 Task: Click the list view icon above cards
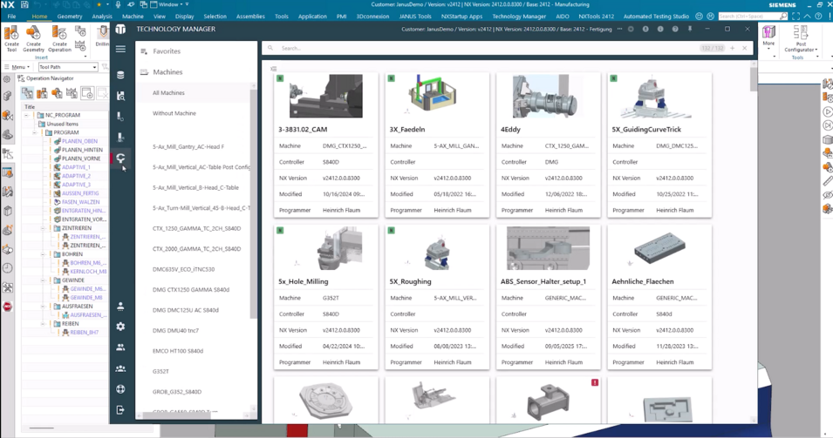[274, 69]
